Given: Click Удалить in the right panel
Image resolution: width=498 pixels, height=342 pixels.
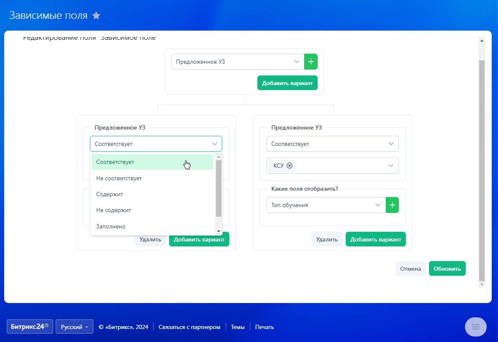Looking at the screenshot, I should 326,239.
